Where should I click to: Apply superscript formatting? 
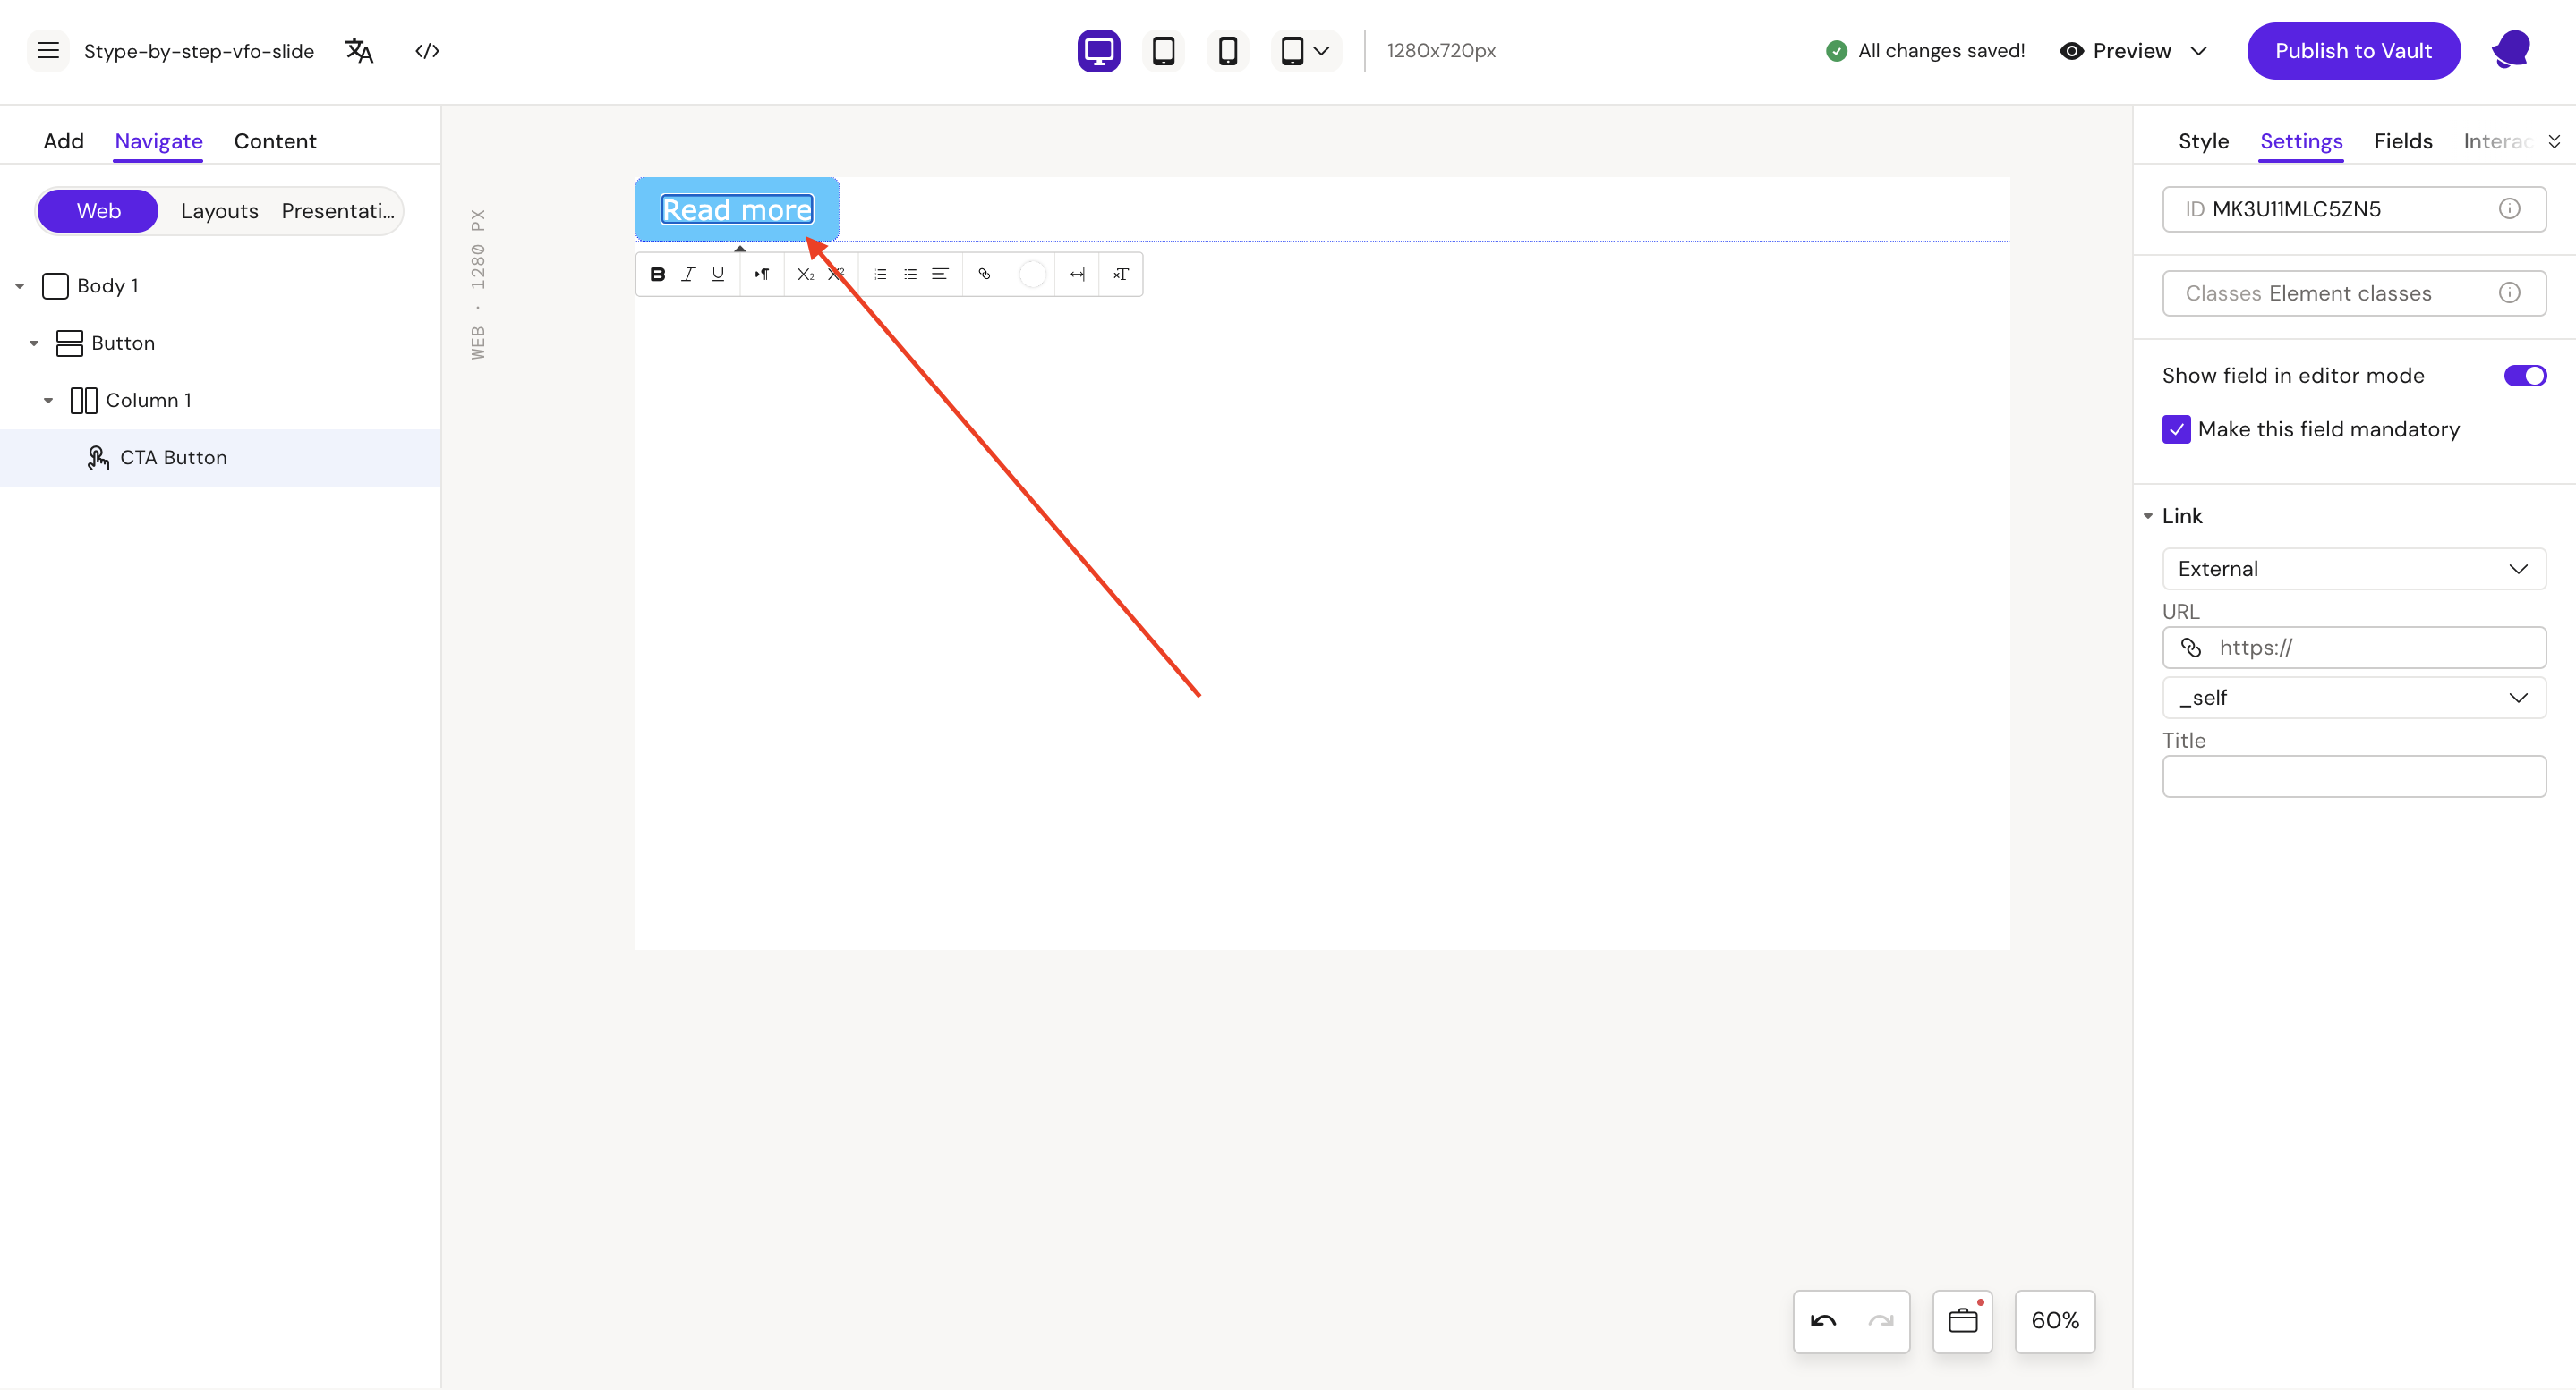click(836, 274)
